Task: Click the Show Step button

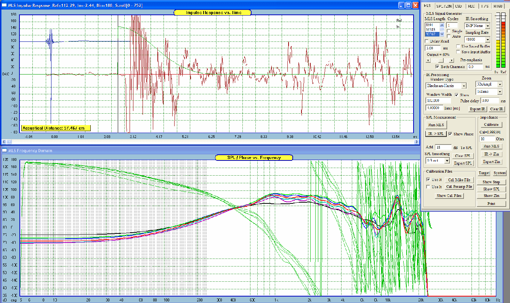Action: click(491, 182)
